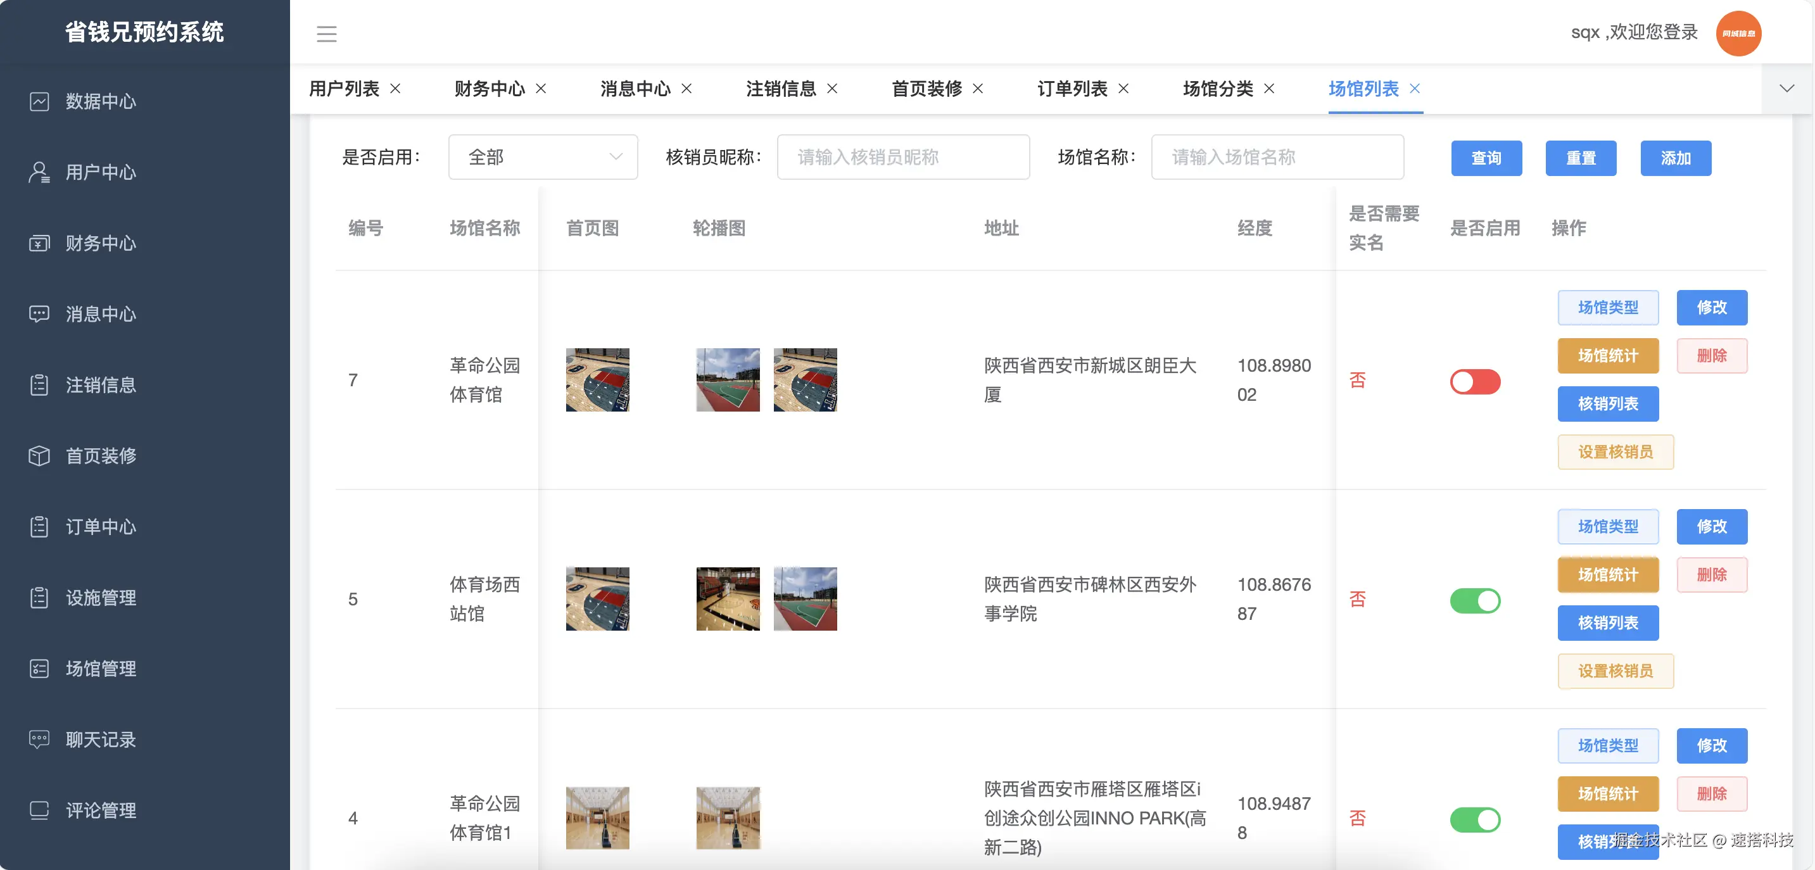Select 全部 in the status combo box
This screenshot has height=870, width=1815.
pos(543,156)
